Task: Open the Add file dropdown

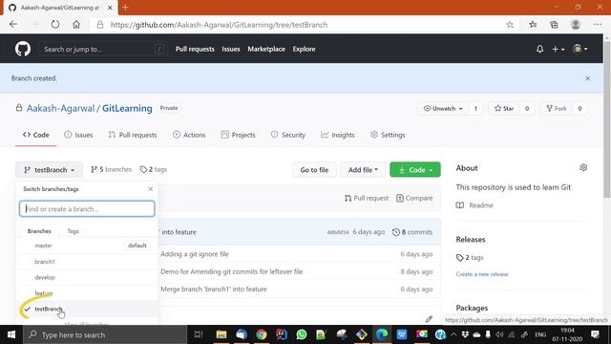Action: click(x=363, y=170)
